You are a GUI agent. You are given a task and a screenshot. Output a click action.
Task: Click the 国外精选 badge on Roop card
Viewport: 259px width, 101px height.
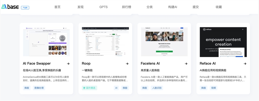point(90,88)
